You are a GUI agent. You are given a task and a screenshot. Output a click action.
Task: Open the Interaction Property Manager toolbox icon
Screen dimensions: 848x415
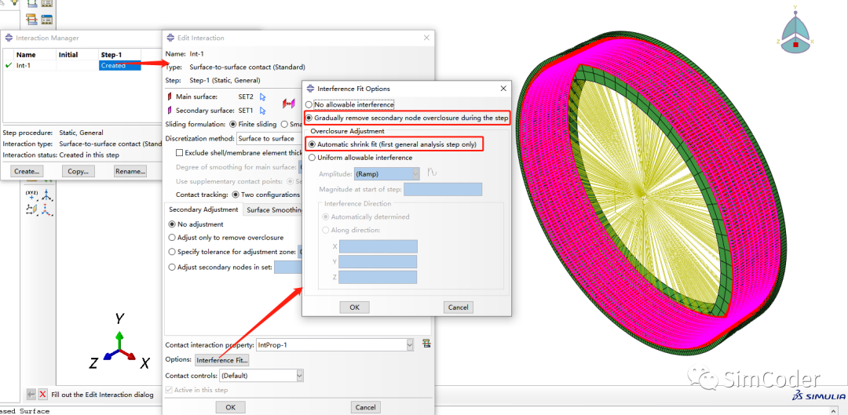tap(46, 19)
